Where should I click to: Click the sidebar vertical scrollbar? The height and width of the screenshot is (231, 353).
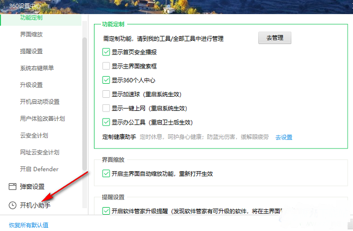click(84, 104)
